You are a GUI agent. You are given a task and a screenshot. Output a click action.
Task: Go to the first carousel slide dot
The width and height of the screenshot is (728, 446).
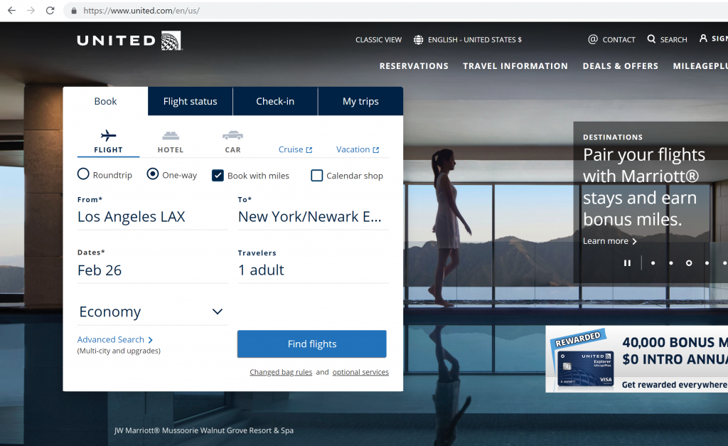click(653, 263)
